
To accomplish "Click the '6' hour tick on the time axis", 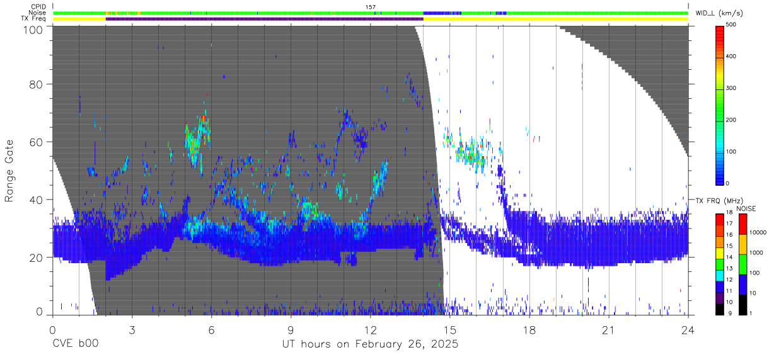I will pos(211,329).
